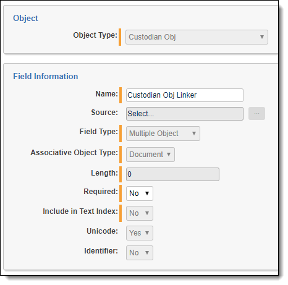The image size is (288, 285).
Task: Click into the Name text field
Action: click(x=185, y=95)
